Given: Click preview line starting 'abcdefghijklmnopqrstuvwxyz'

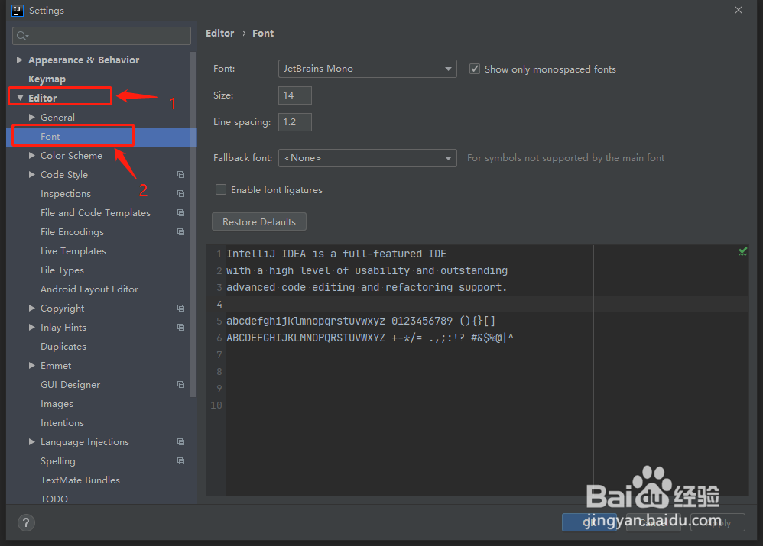Looking at the screenshot, I should (x=361, y=321).
